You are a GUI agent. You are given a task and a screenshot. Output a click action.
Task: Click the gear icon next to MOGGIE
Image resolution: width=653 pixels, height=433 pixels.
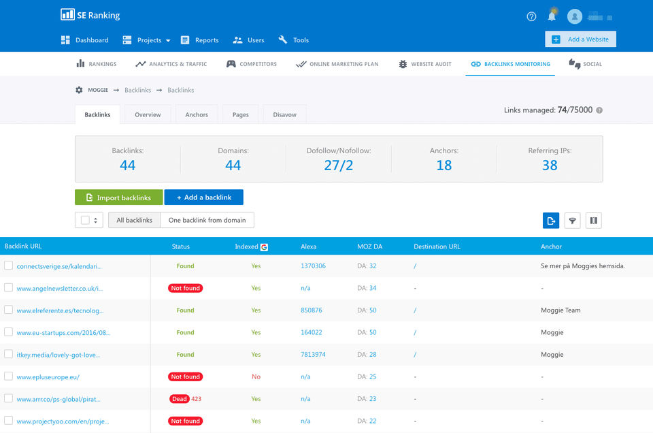tap(79, 90)
